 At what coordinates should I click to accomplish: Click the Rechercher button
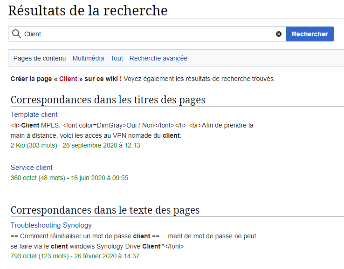310,34
